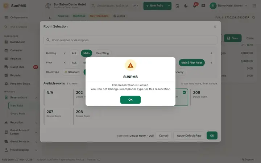
Task: Copy folio number icon
Action: 253,17
